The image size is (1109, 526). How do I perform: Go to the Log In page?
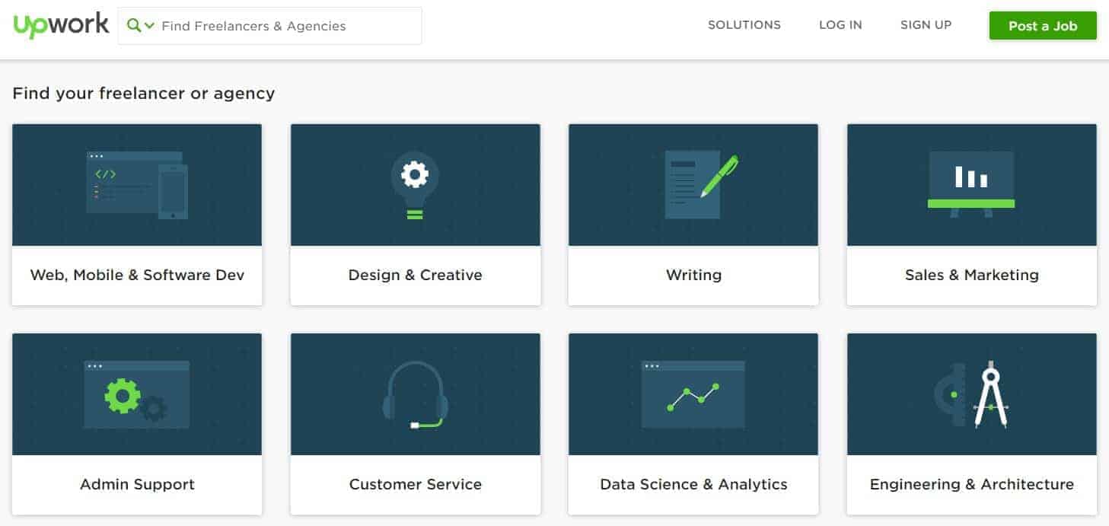[x=840, y=25]
